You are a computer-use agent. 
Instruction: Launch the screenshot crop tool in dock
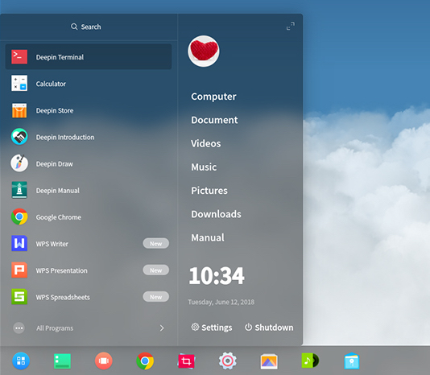click(186, 361)
